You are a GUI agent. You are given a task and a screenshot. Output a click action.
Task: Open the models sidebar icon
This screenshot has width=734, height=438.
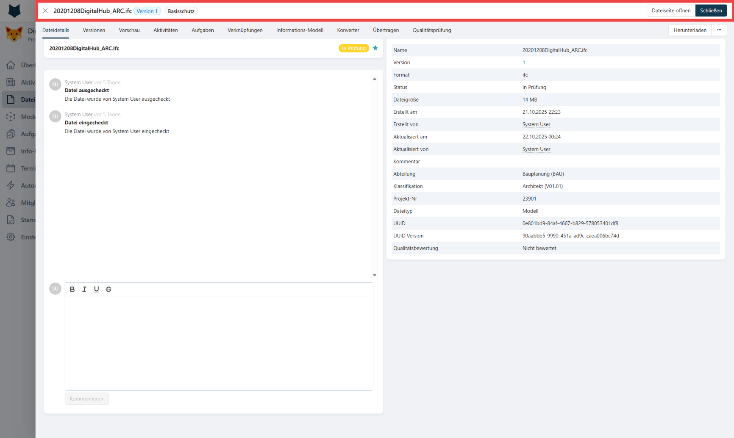[x=11, y=116]
